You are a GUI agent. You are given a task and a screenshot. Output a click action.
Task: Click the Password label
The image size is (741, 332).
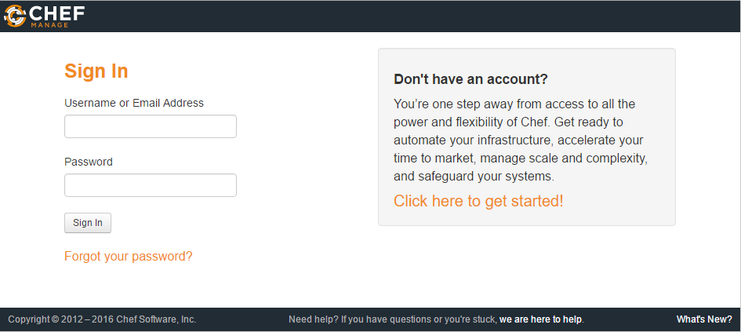(88, 162)
